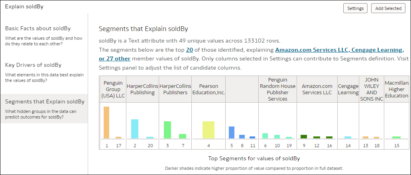Select the green bar for segment 3

167,130
